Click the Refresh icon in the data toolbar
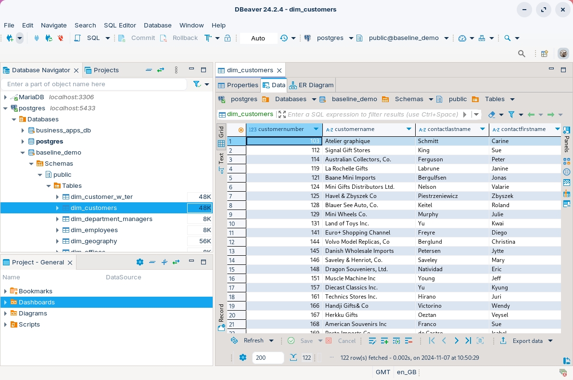 pyautogui.click(x=234, y=341)
